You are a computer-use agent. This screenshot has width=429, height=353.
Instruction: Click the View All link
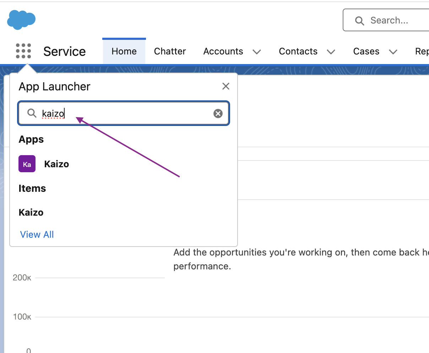pyautogui.click(x=37, y=235)
